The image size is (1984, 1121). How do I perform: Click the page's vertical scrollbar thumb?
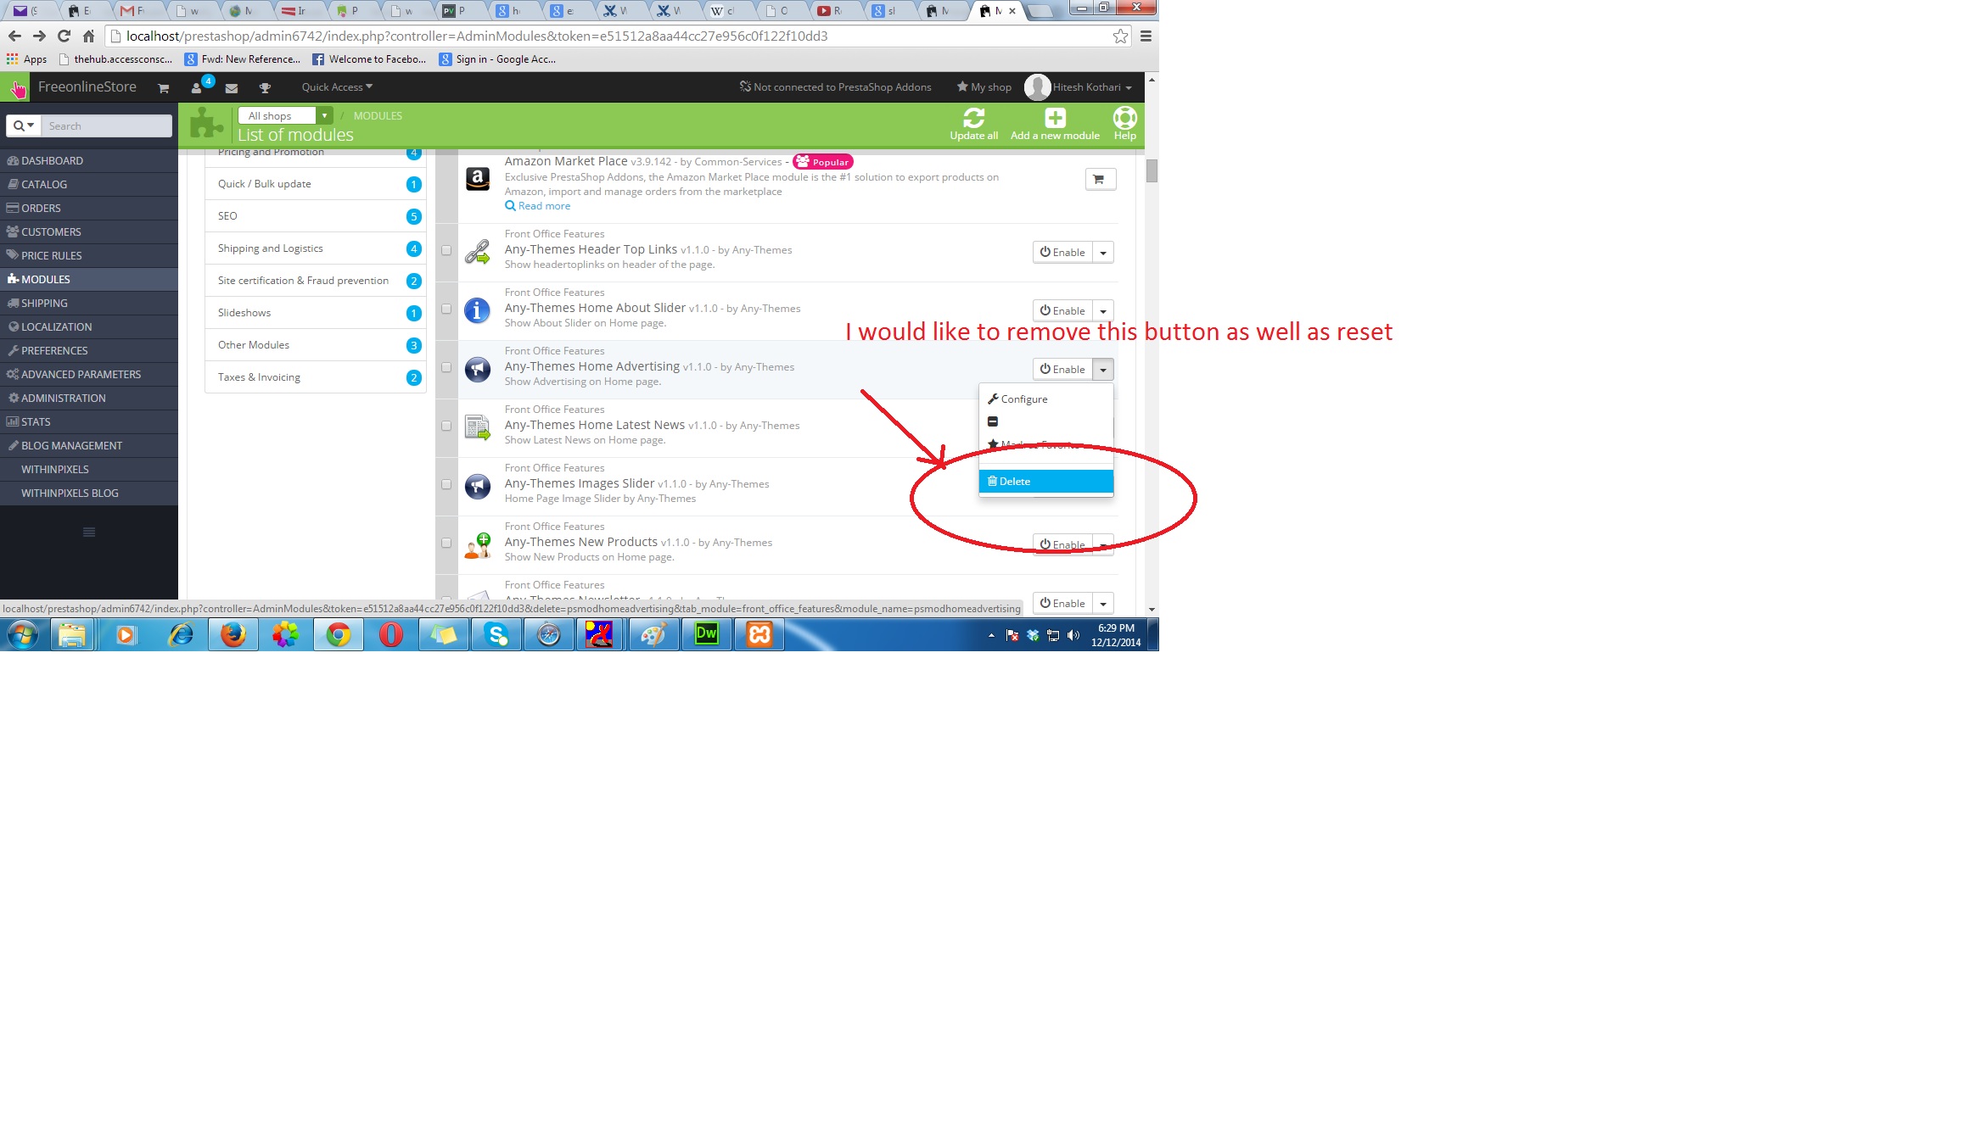point(1152,171)
